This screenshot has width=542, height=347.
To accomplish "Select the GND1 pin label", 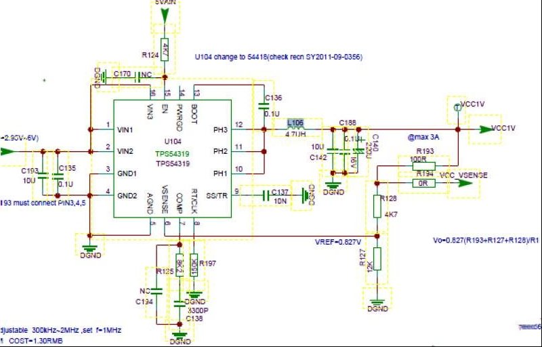I will tap(127, 173).
